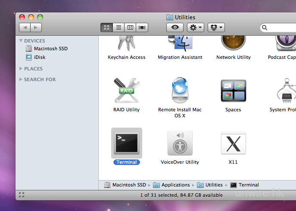Viewport: 296px width, 211px height.
Task: Switch to list view mode
Action: click(118, 28)
